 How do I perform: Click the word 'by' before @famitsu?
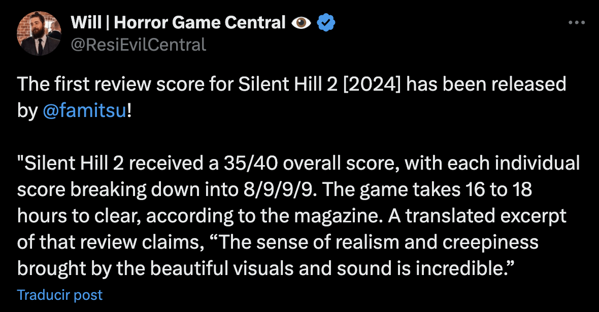(x=27, y=111)
